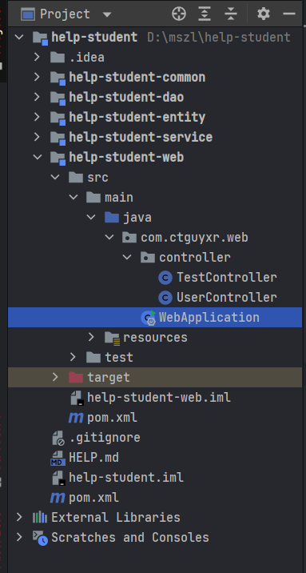Click the HELP.md markdown file icon
The width and height of the screenshot is (306, 573).
click(58, 458)
